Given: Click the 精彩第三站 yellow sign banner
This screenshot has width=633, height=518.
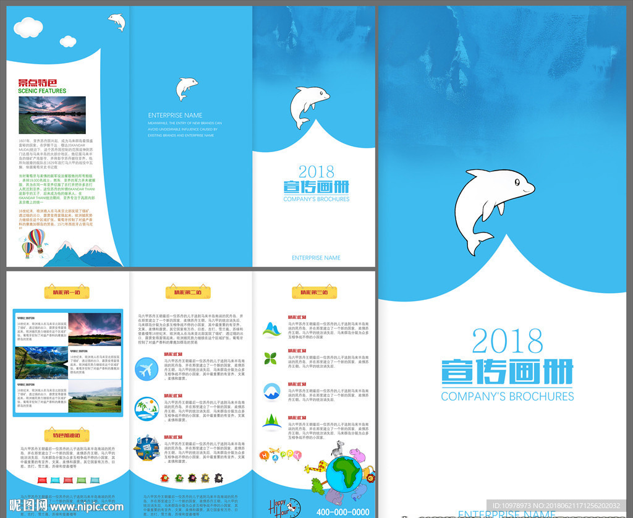Looking at the screenshot, I should click(315, 292).
